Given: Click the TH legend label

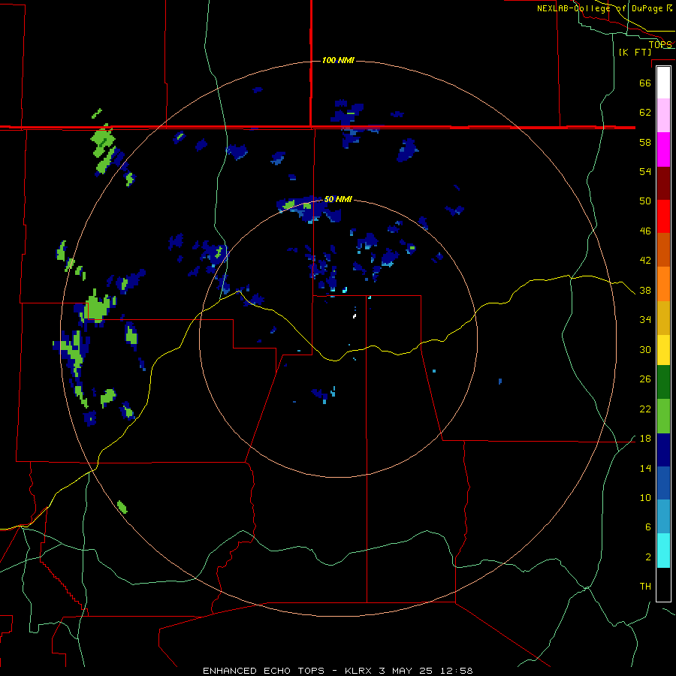Looking at the screenshot, I should [645, 587].
